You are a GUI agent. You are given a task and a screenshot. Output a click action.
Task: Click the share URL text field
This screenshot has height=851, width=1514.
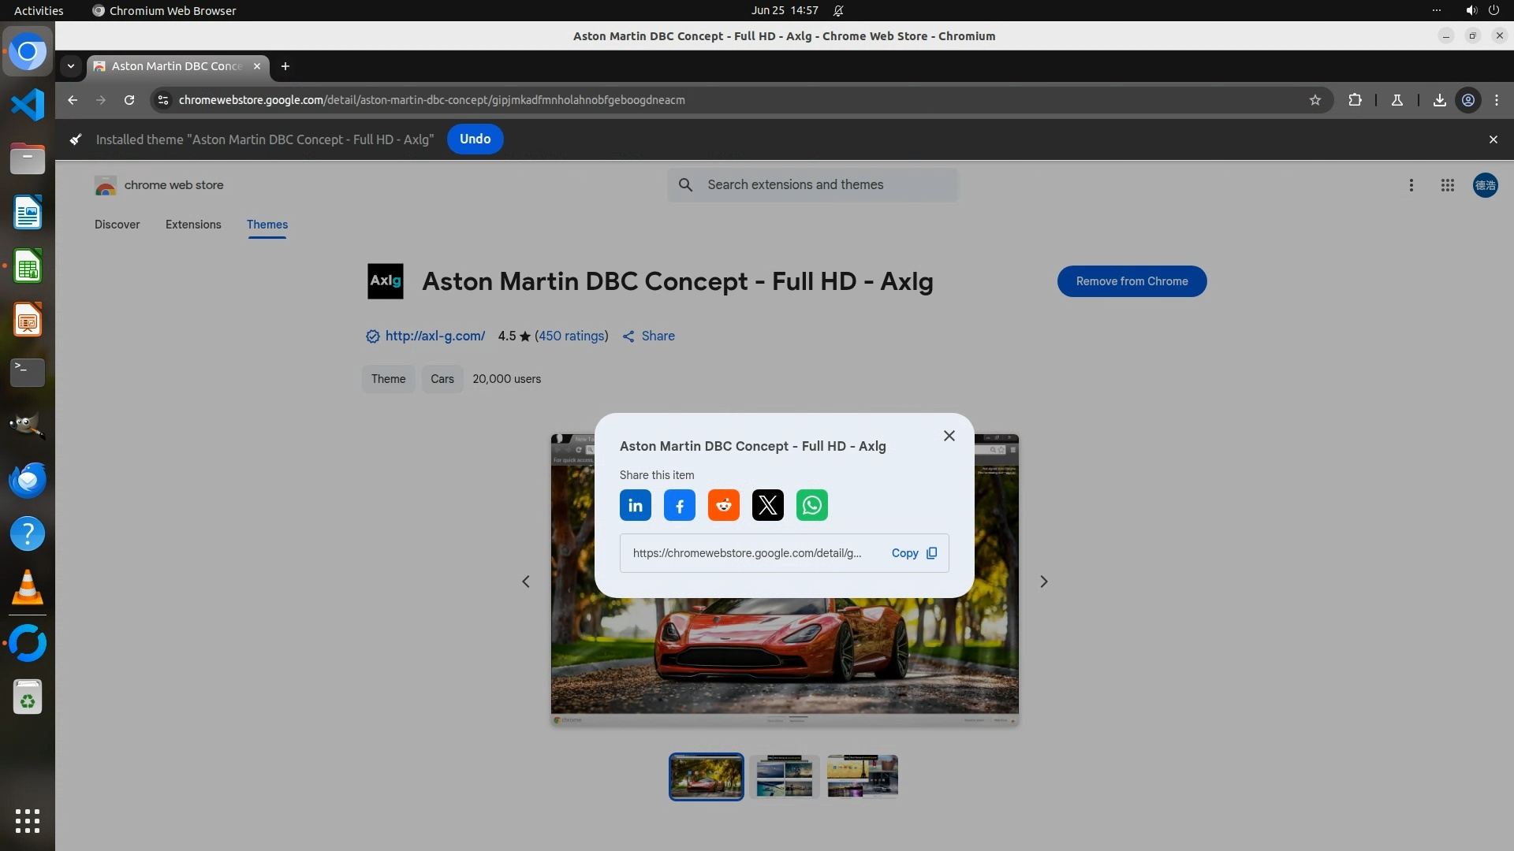[746, 553]
